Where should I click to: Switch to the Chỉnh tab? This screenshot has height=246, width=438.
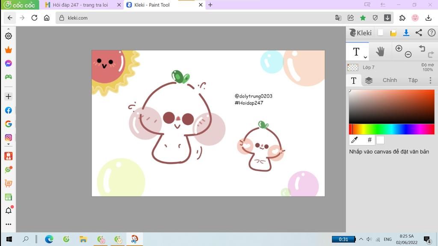coord(390,80)
